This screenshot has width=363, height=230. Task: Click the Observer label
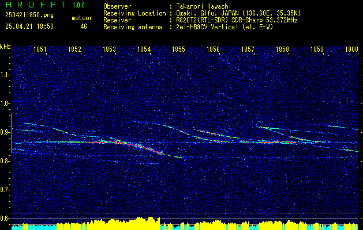pyautogui.click(x=117, y=6)
